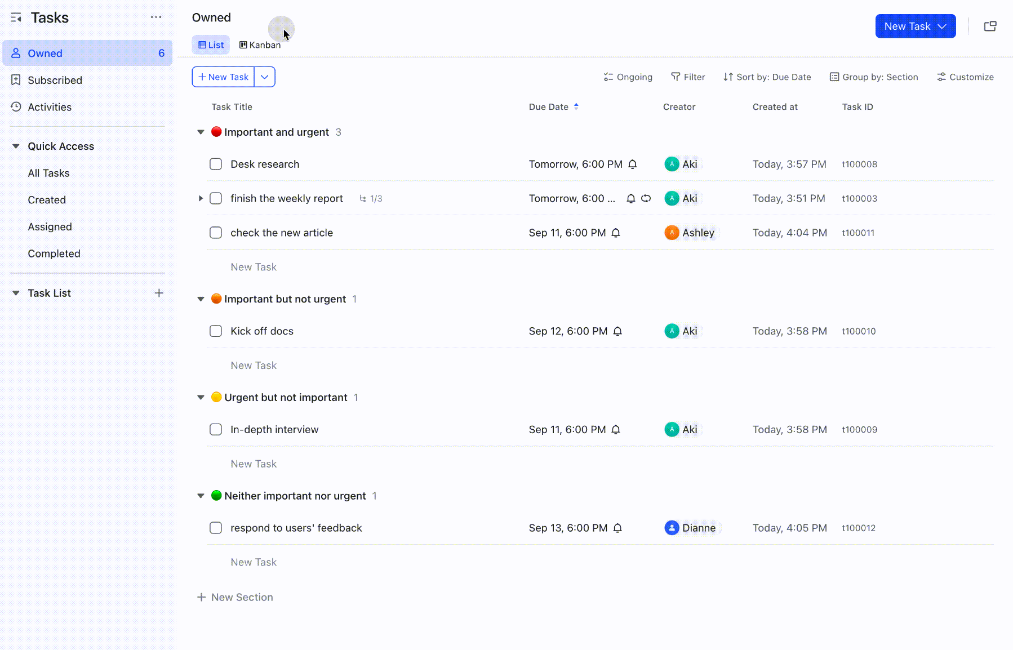The width and height of the screenshot is (1013, 650).
Task: Open the Activities history panel
Action: tap(50, 107)
